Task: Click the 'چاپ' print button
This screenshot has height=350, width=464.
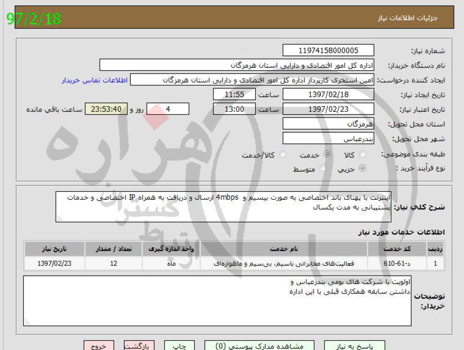Action: click(x=179, y=346)
